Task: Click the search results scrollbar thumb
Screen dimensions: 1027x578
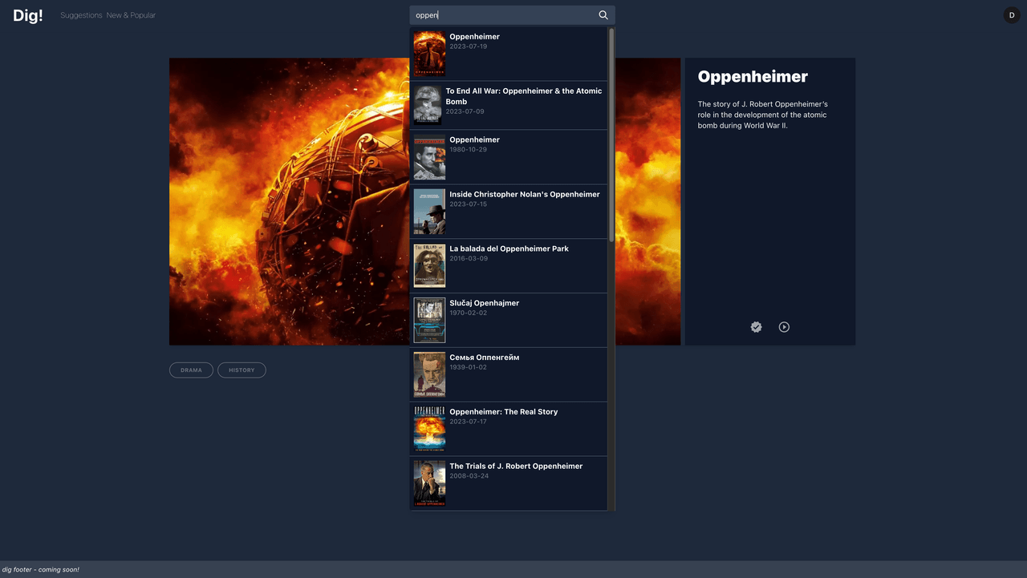Action: coord(611,135)
